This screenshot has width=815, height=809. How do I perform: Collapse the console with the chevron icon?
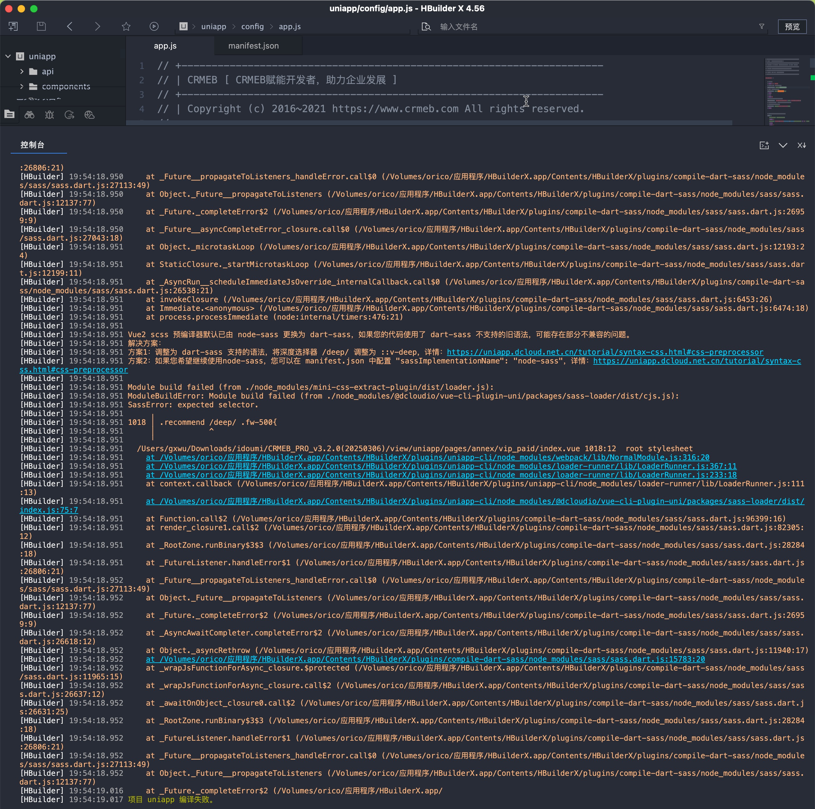(783, 145)
